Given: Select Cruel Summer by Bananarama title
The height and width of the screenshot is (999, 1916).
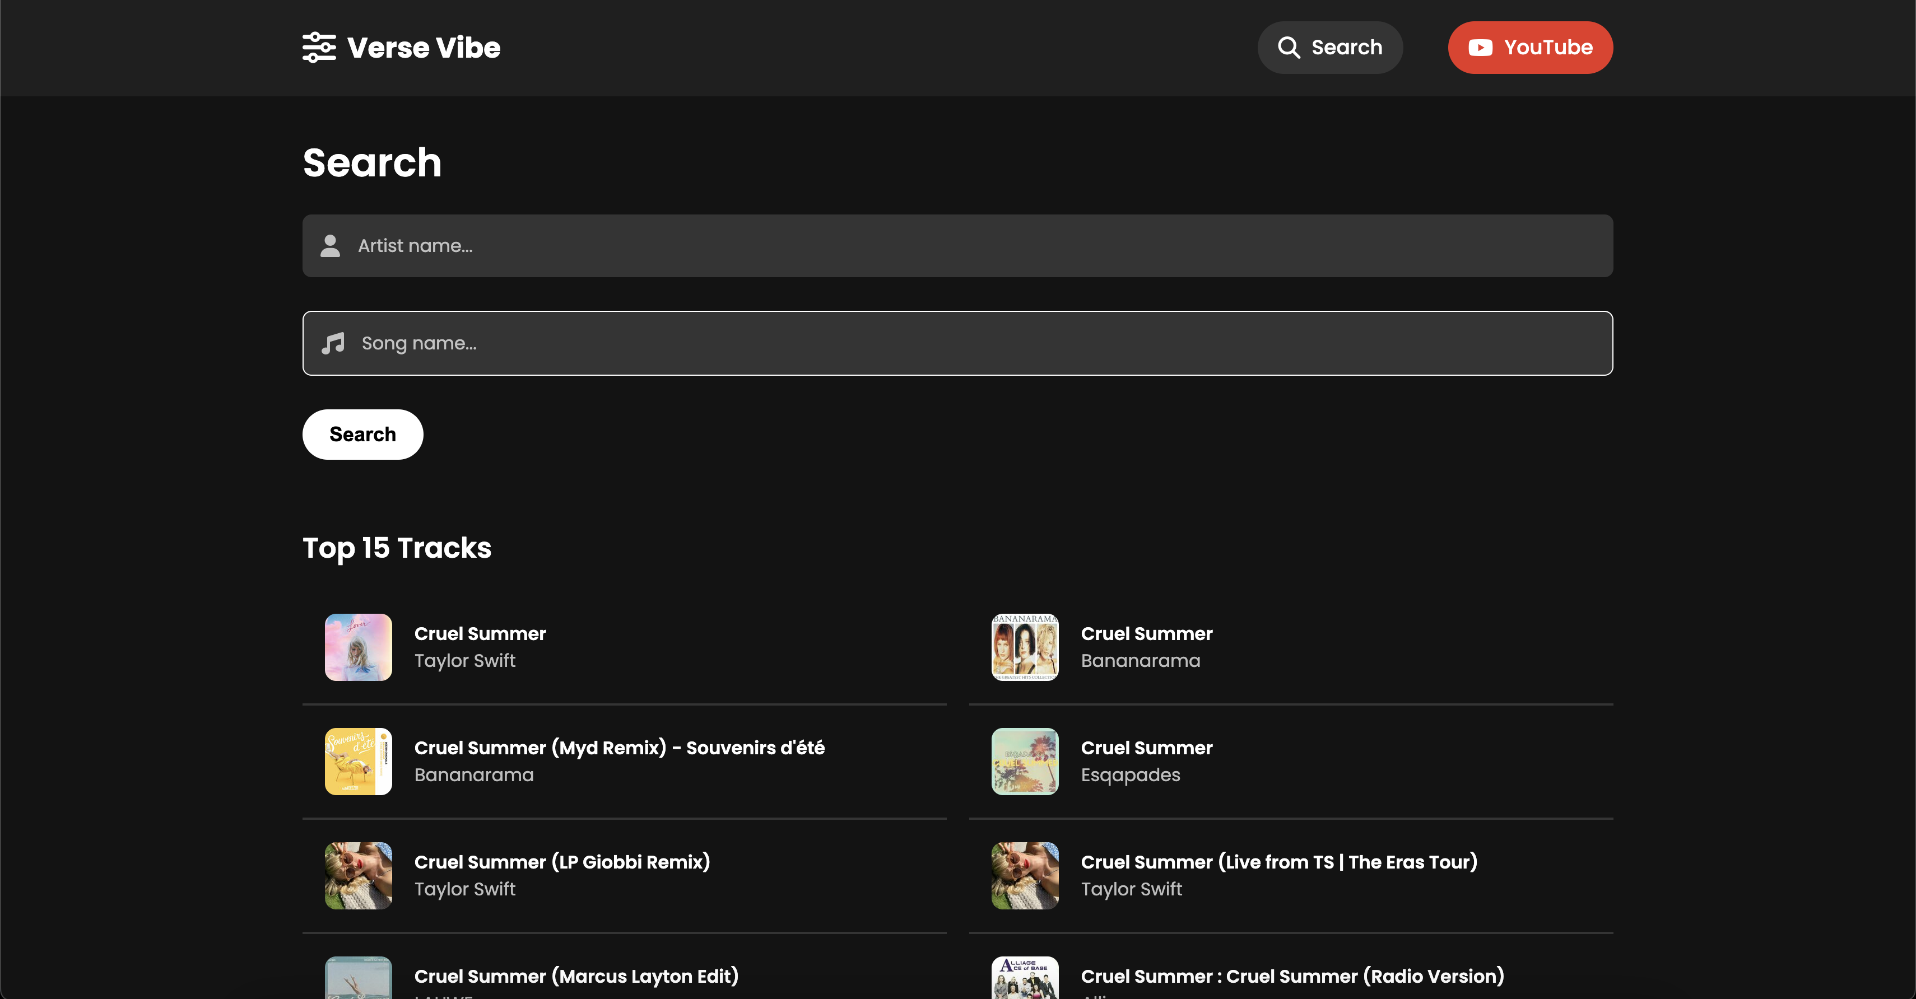Looking at the screenshot, I should (1146, 634).
